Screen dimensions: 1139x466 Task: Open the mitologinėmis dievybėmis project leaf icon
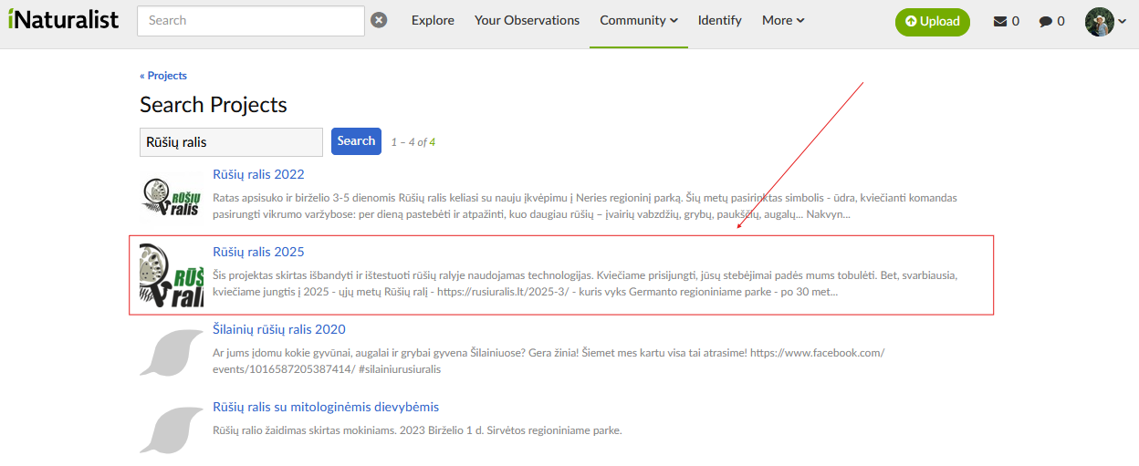[172, 430]
